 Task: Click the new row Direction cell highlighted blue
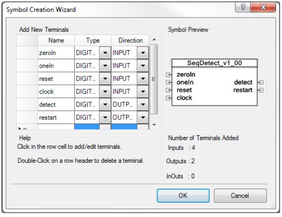coord(124,126)
